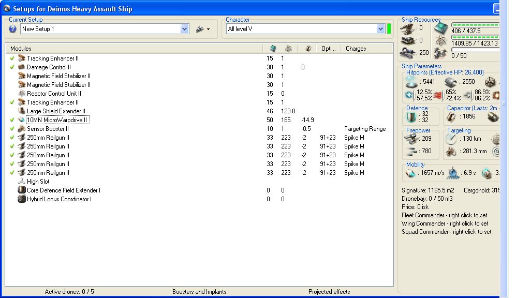Select the Sensor Booster II icon
Viewport: 531px width, 298px height.
pos(21,129)
